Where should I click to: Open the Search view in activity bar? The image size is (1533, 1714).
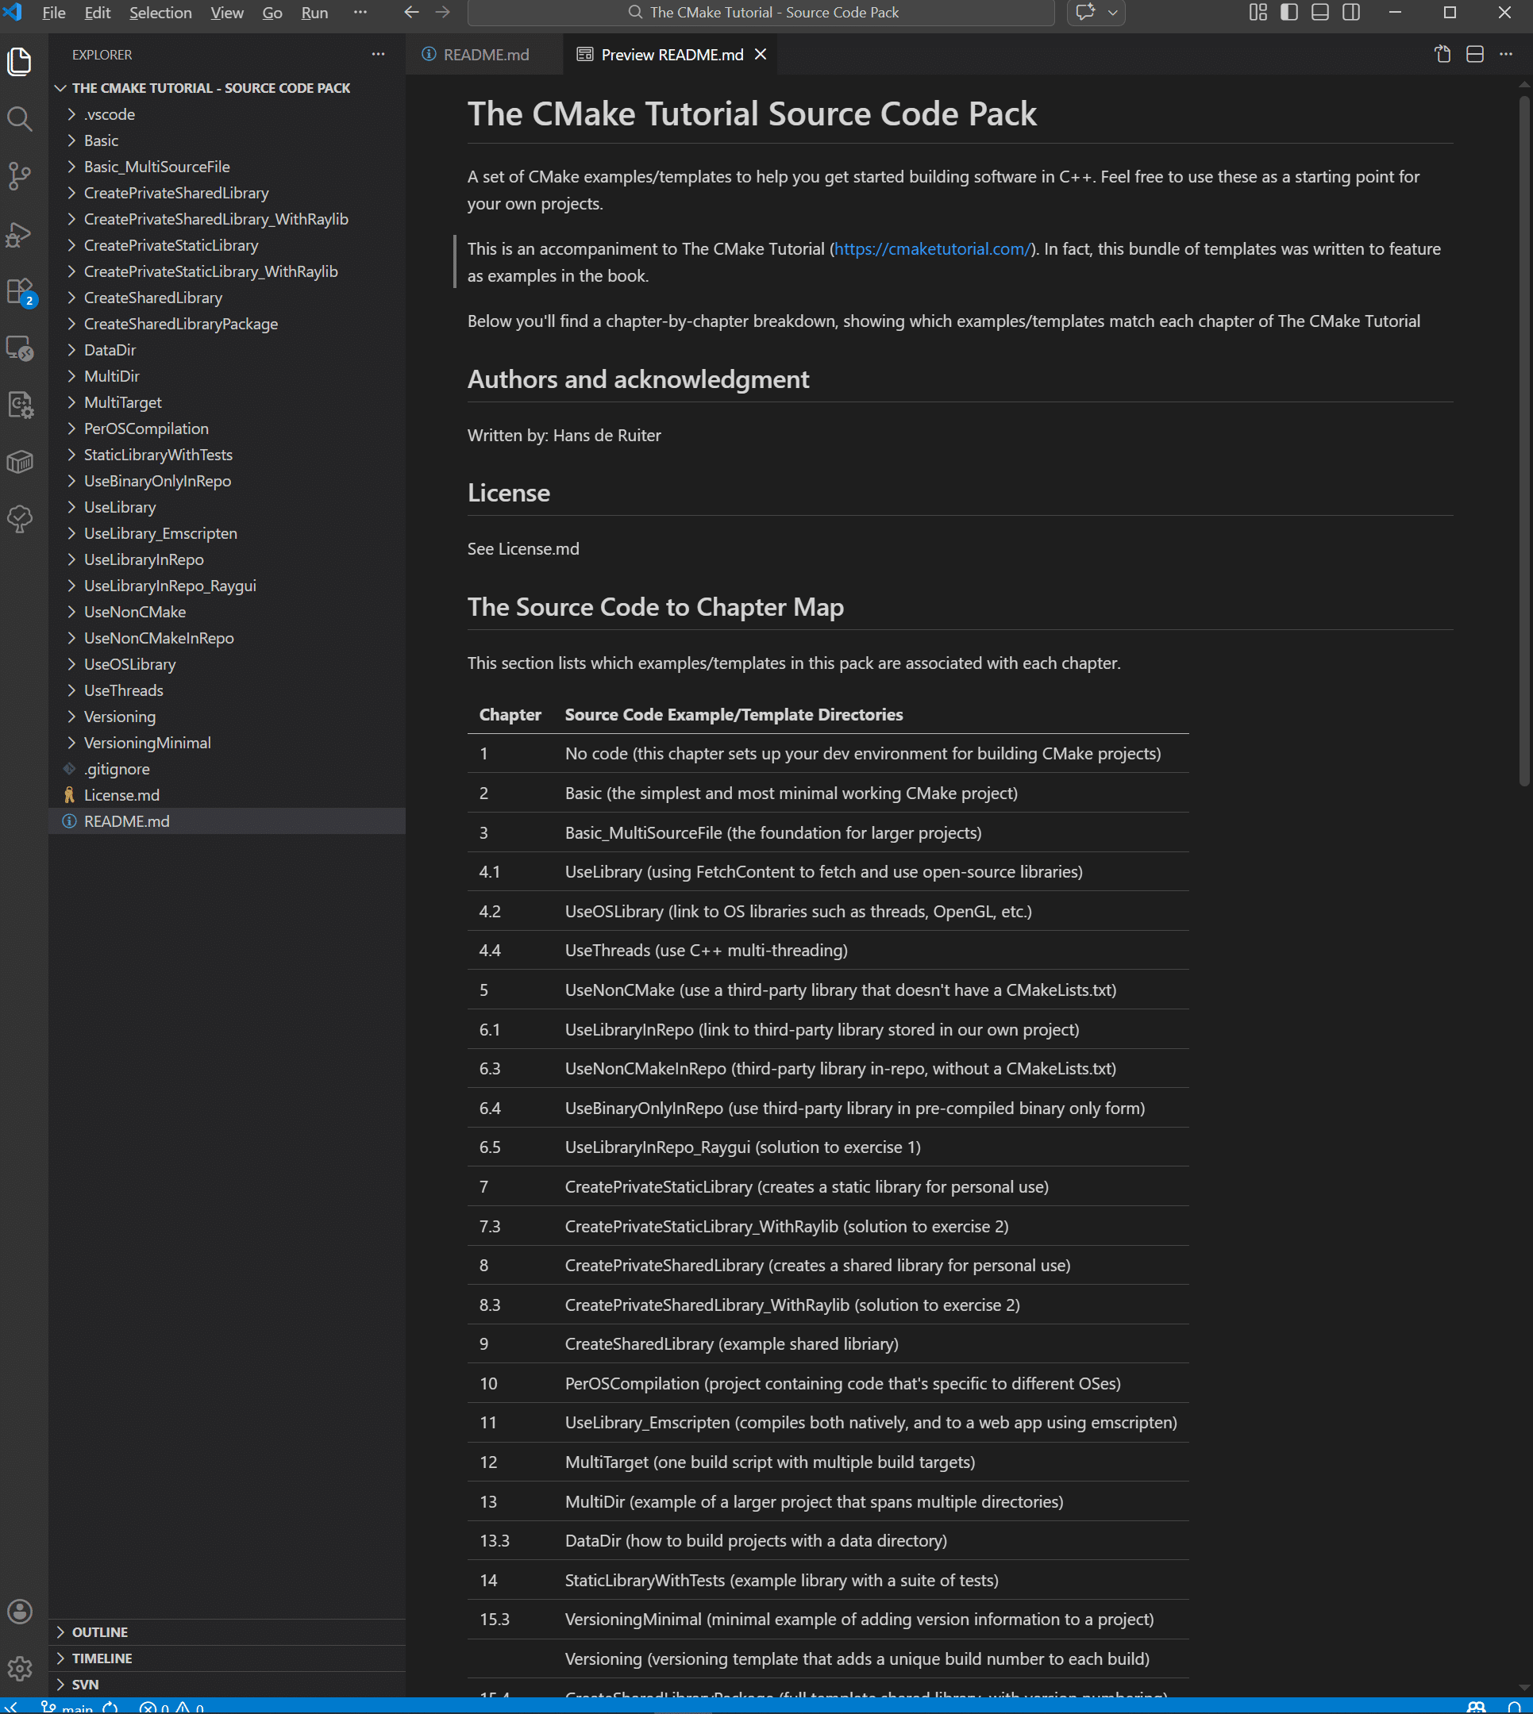click(x=19, y=119)
